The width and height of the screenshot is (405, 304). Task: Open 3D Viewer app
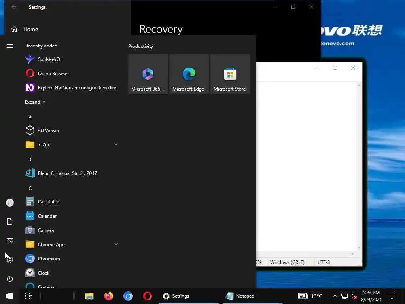(x=72, y=130)
